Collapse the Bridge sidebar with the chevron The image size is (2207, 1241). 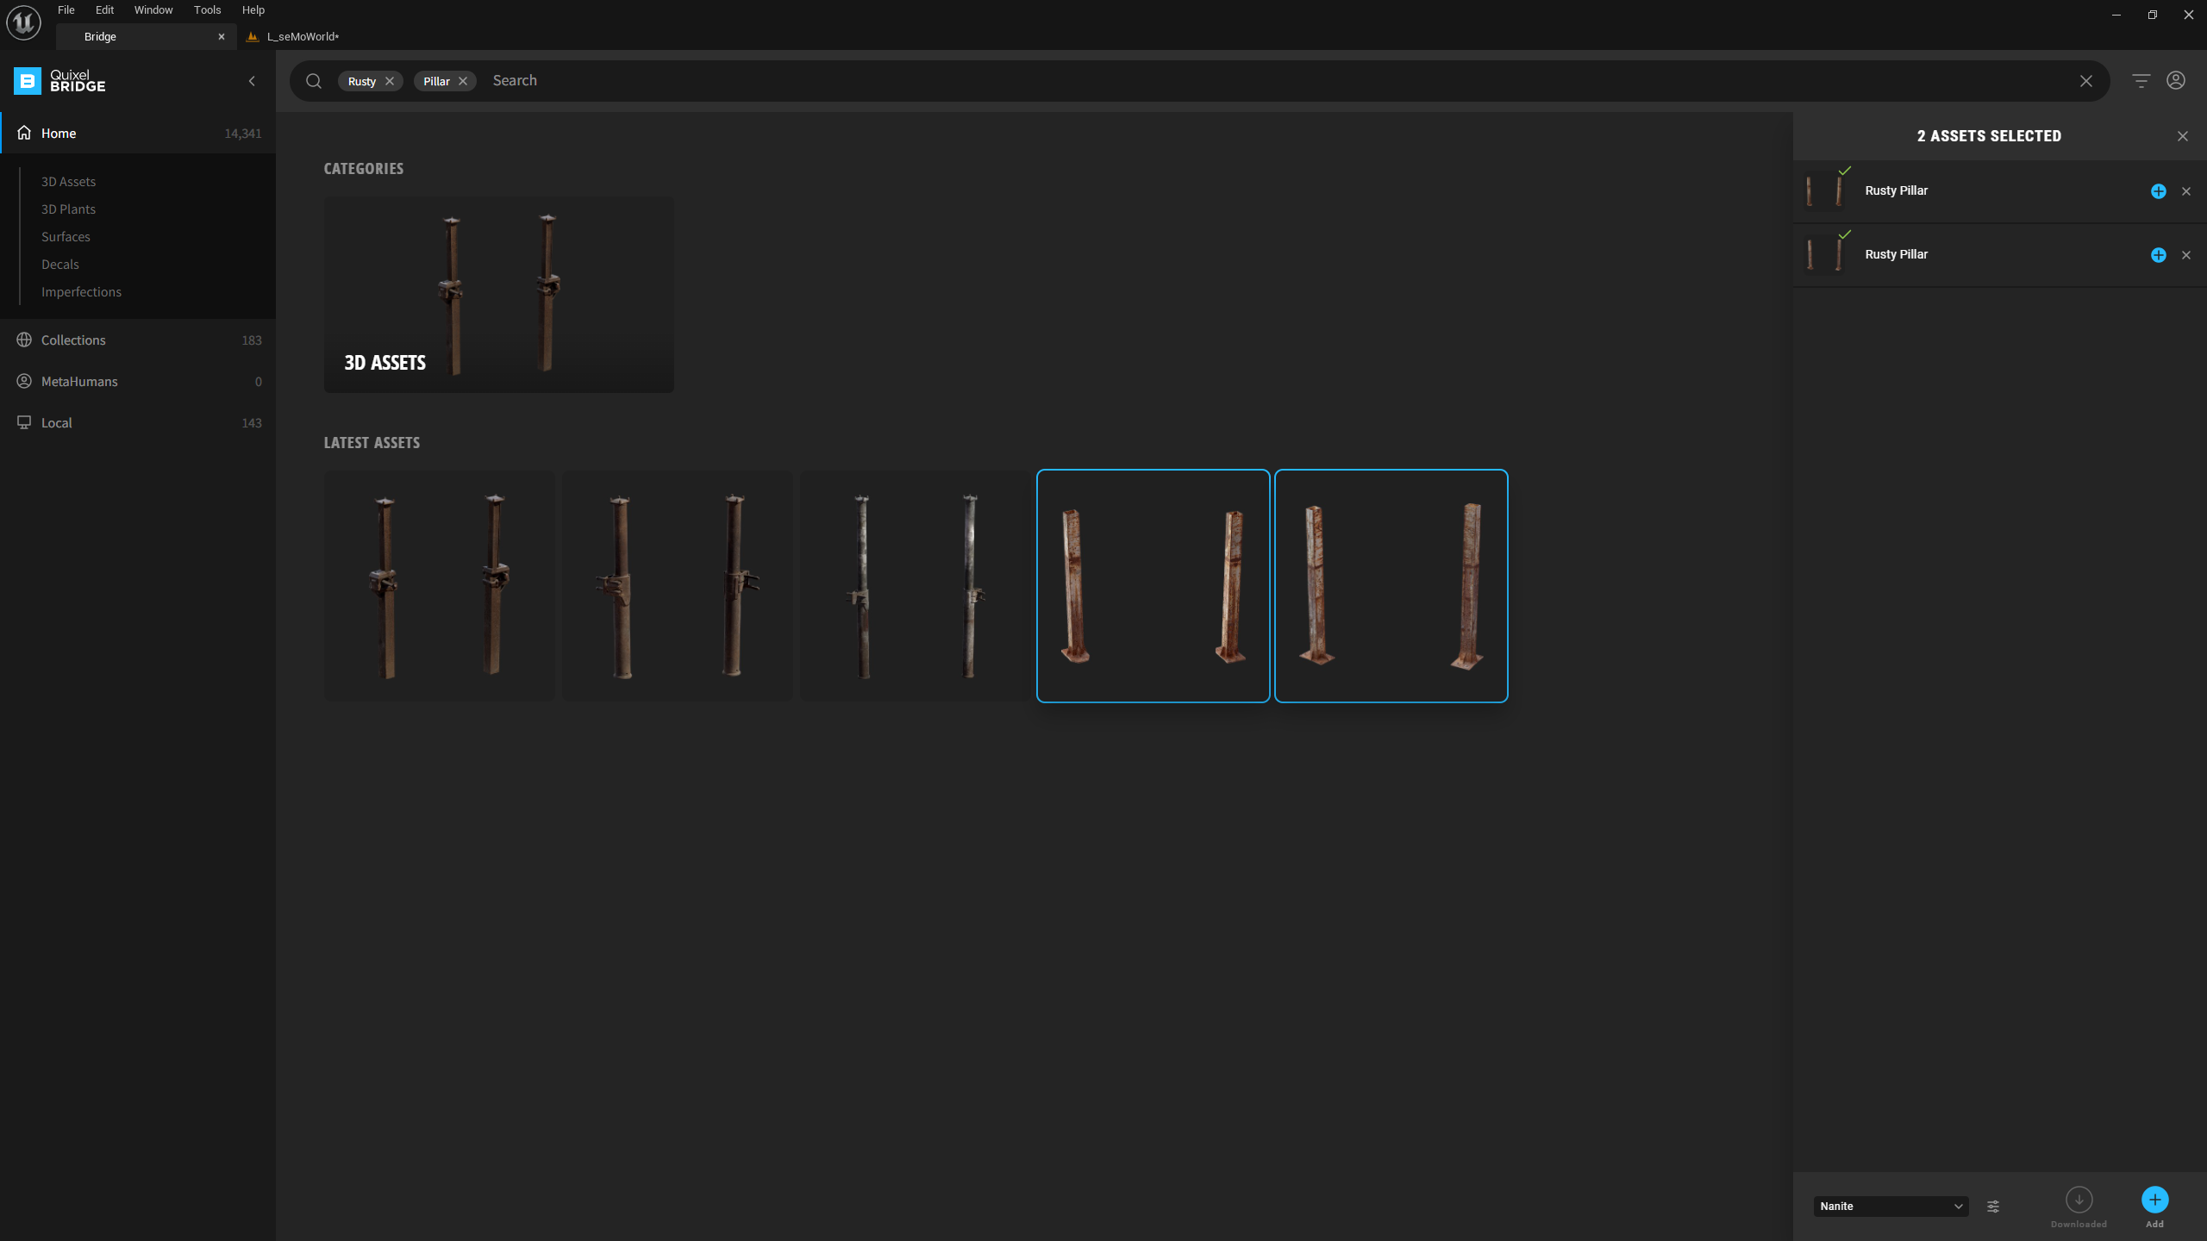click(x=252, y=81)
